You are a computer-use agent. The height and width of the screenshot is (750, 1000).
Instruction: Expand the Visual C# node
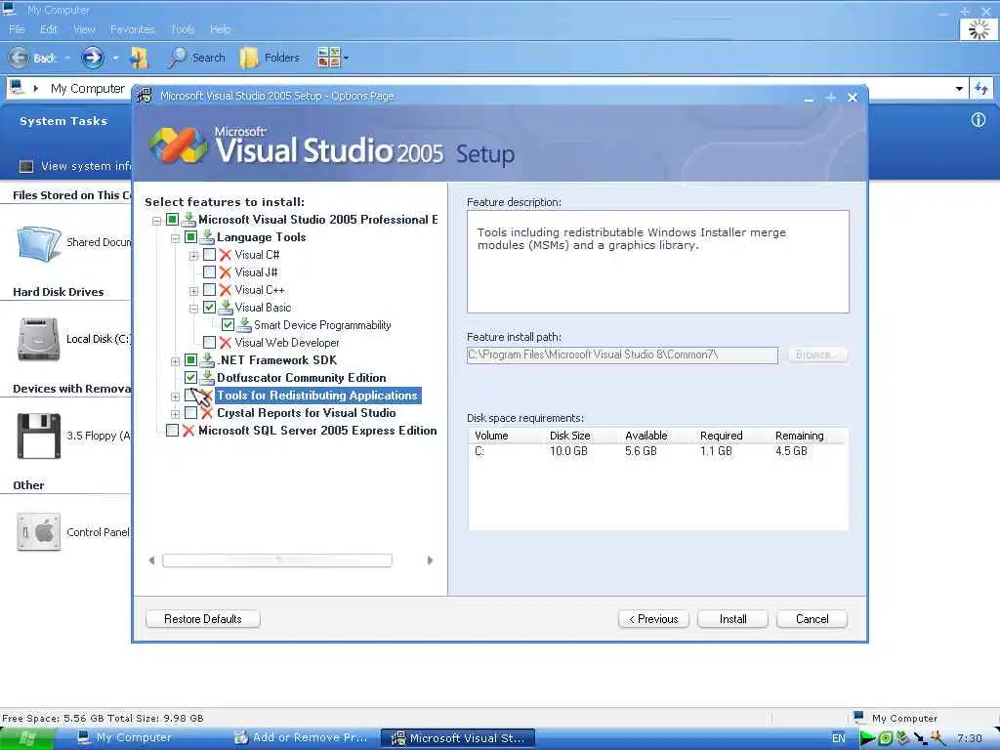pyautogui.click(x=193, y=257)
